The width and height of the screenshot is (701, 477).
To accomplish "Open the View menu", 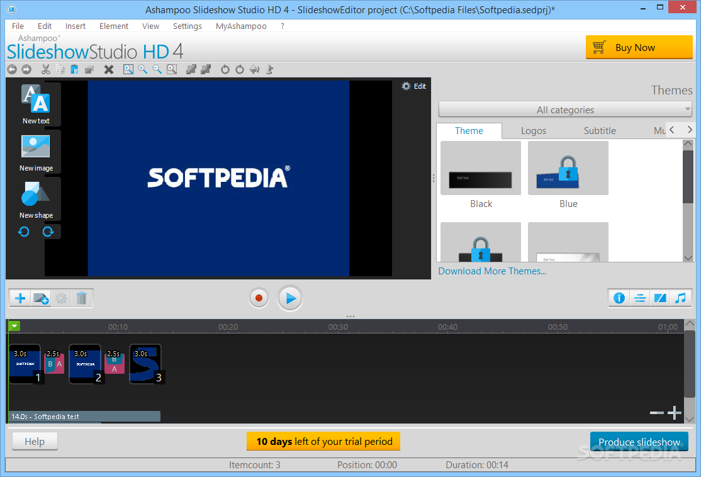I will click(x=150, y=26).
